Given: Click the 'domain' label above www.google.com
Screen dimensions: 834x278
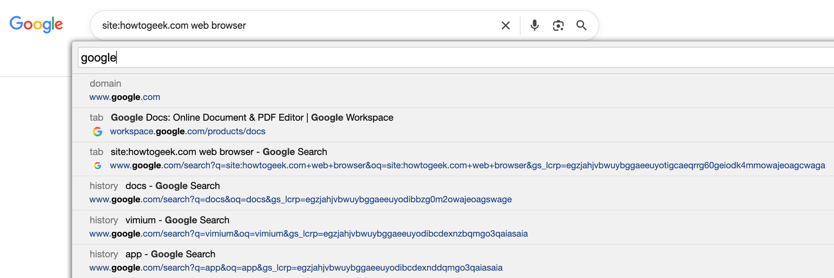Looking at the screenshot, I should [105, 83].
